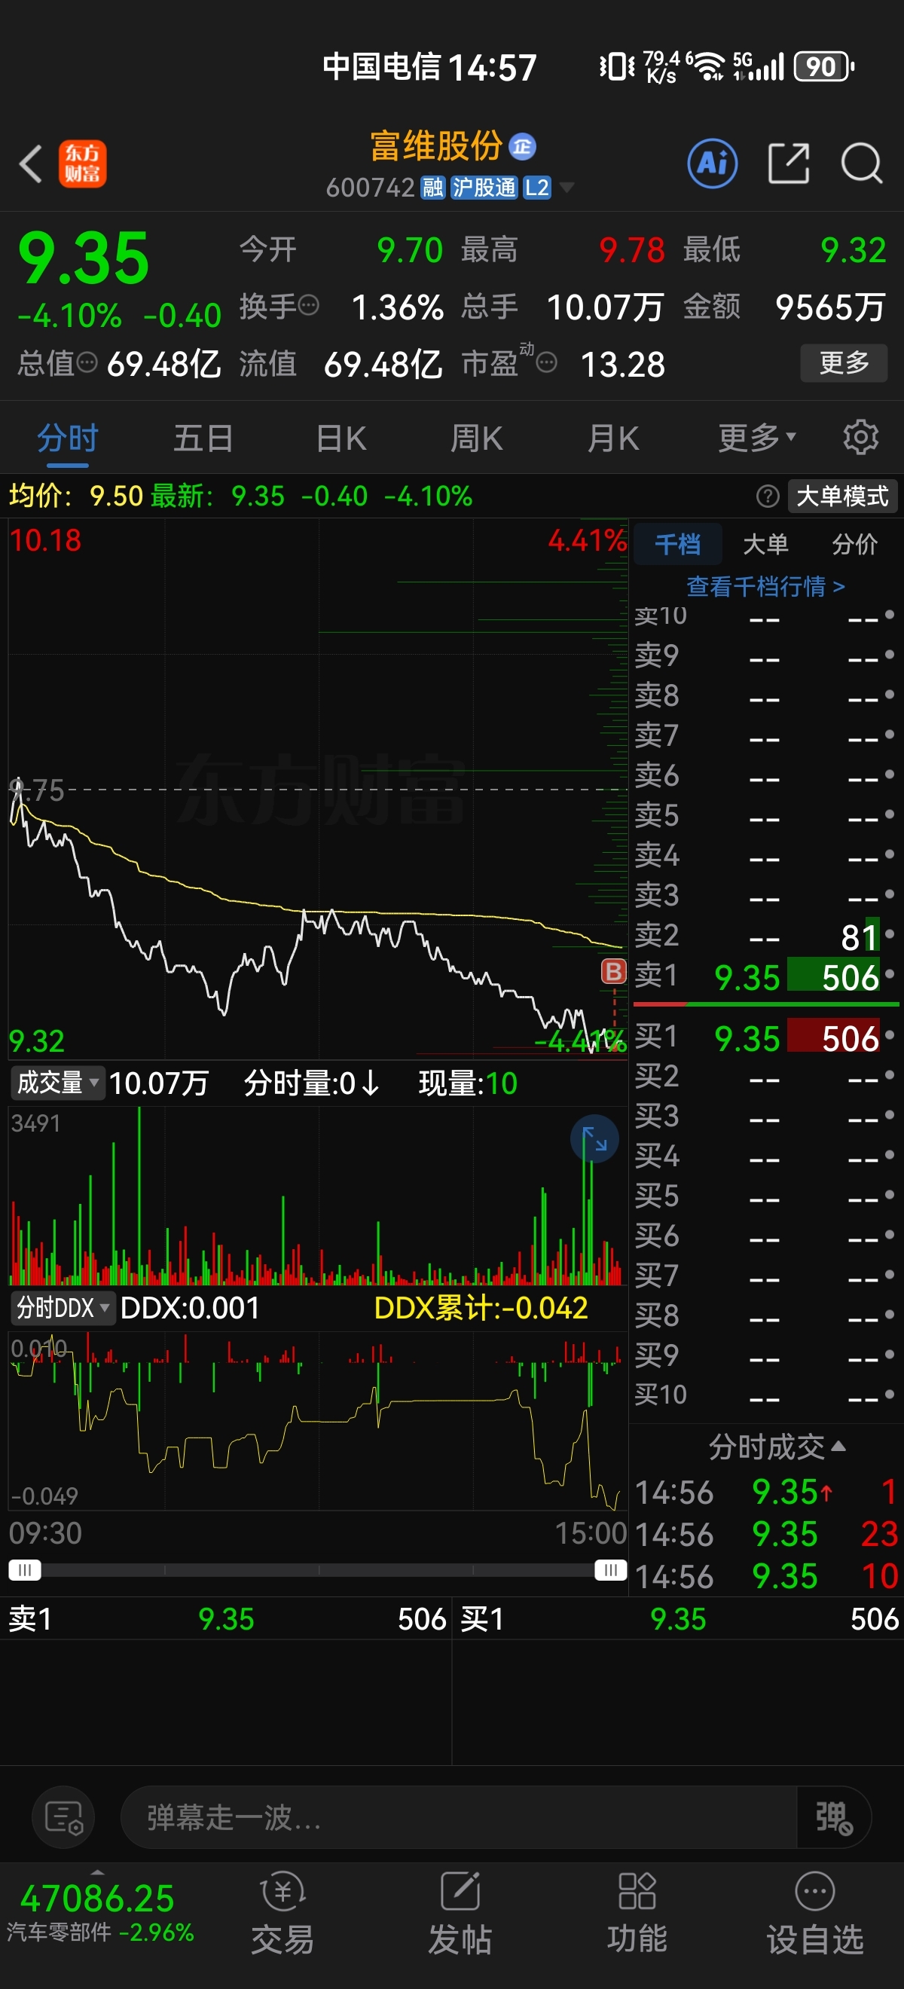Screen dimensions: 904x1989
Task: Tap the 发帖 post icon
Action: point(460,1914)
